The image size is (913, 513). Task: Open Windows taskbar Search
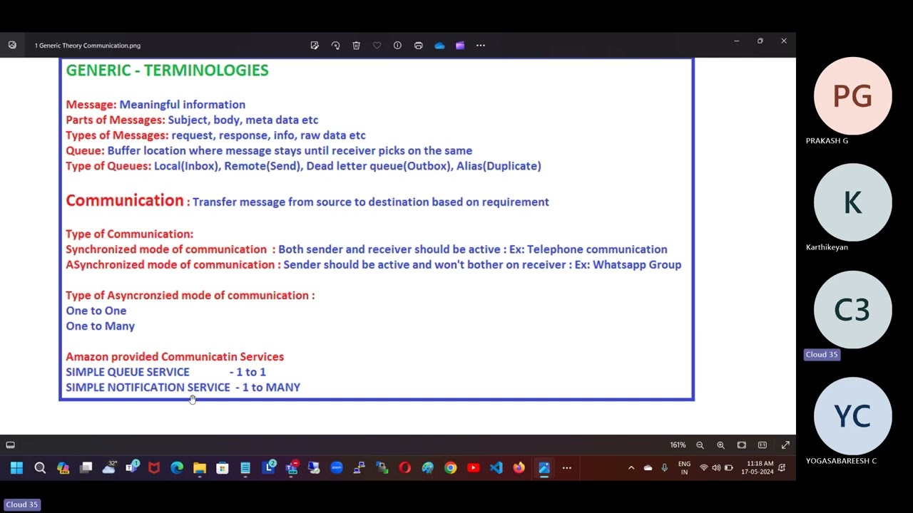point(40,468)
